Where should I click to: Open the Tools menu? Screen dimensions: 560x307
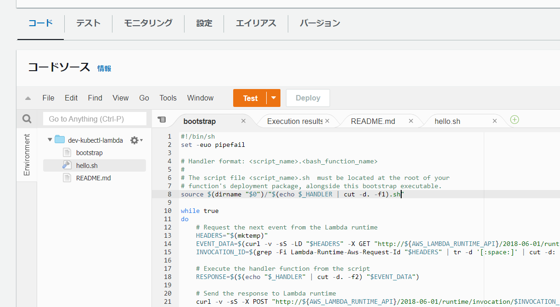click(x=168, y=98)
